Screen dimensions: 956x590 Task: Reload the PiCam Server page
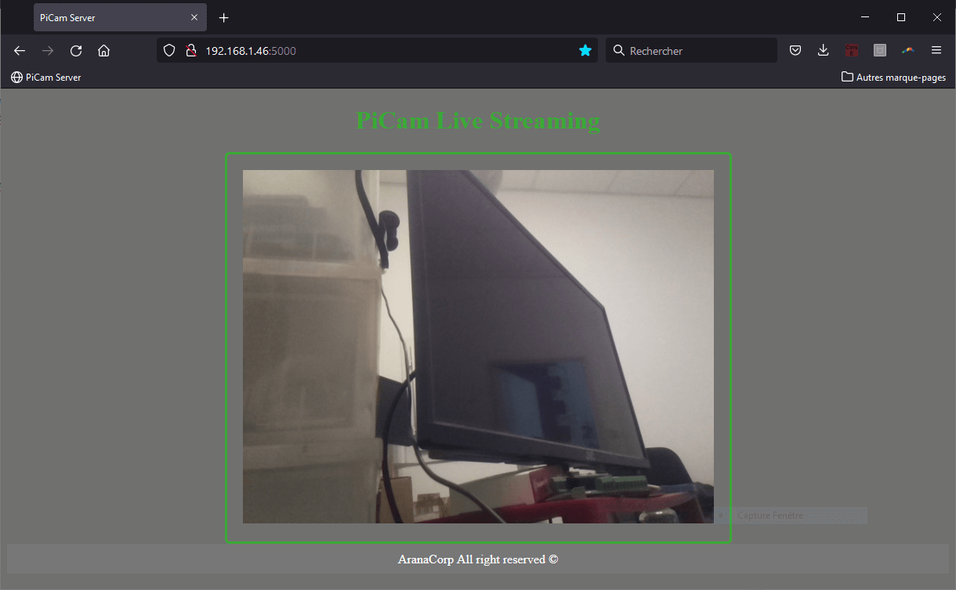coord(75,50)
